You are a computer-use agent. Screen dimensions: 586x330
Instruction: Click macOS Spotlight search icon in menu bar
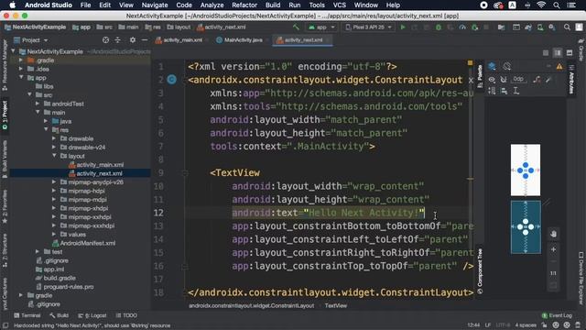(557, 5)
